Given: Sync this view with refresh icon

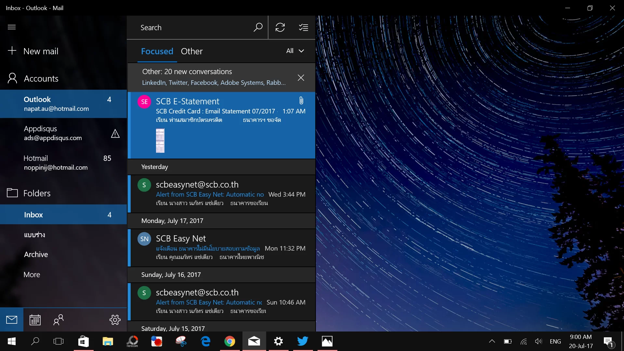Looking at the screenshot, I should pyautogui.click(x=280, y=27).
